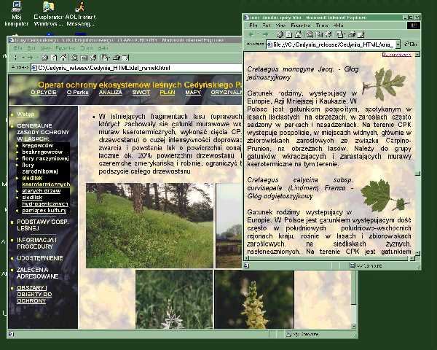Go forward in the Operat ochrony window
437x350 pixels.
click(30, 58)
